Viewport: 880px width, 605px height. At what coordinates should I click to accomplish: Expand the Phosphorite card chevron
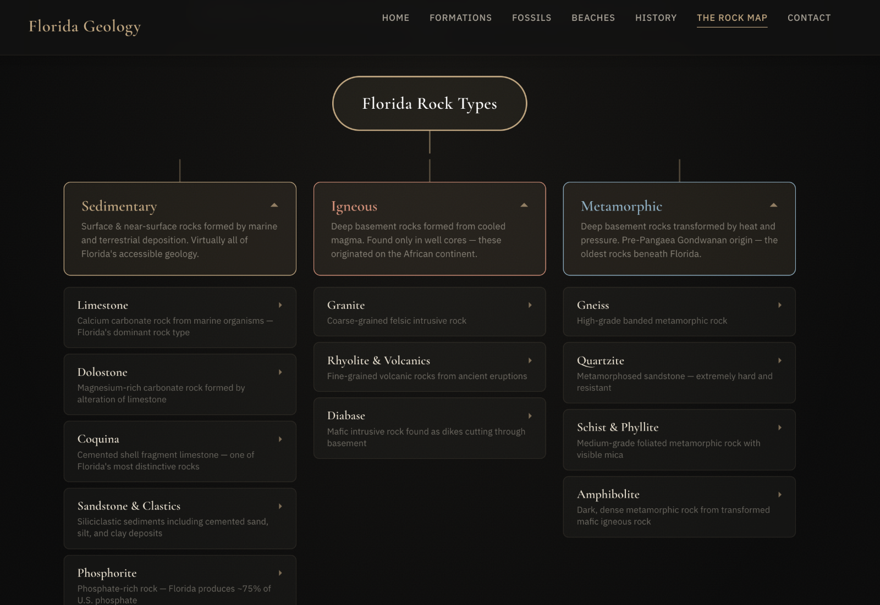pyautogui.click(x=280, y=573)
